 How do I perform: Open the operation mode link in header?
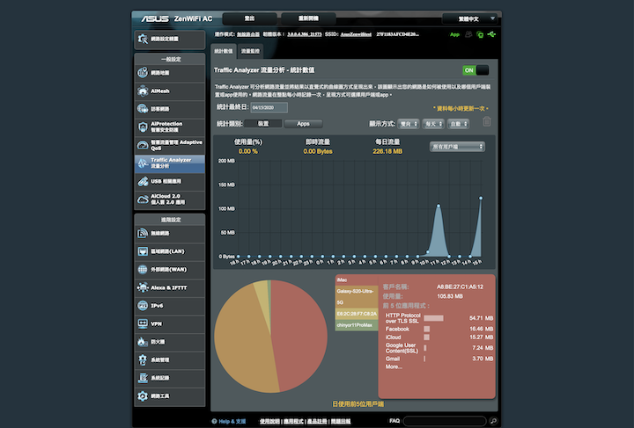tap(248, 34)
